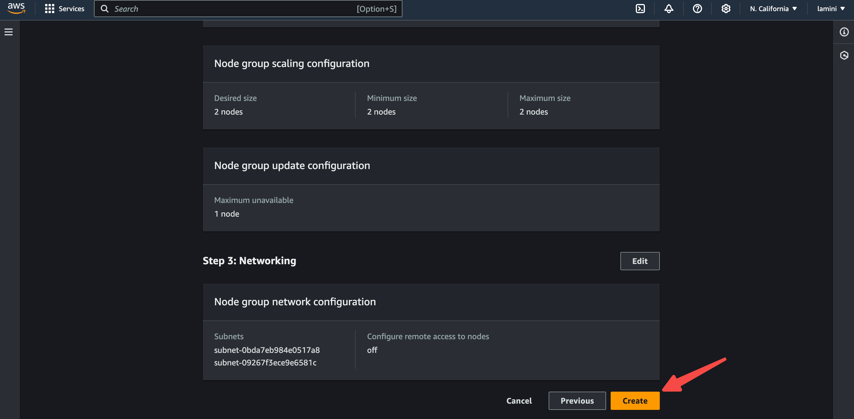Viewport: 854px width, 419px height.
Task: Click the Node group scaling configuration heading
Action: (292, 63)
